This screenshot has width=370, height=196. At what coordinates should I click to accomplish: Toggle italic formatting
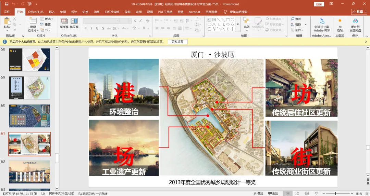91,28
